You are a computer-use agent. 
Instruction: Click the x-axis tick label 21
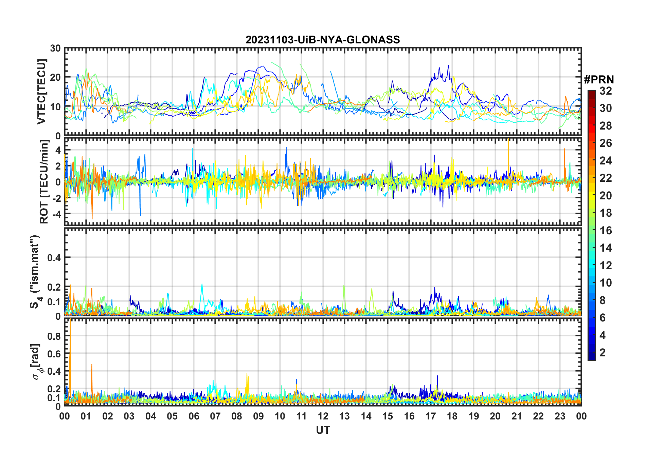(517, 416)
